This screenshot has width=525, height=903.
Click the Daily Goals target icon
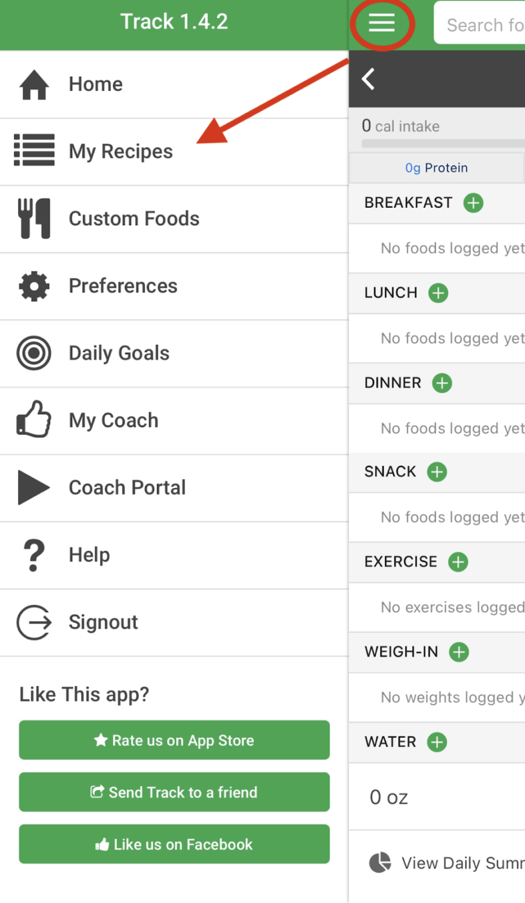coord(34,353)
